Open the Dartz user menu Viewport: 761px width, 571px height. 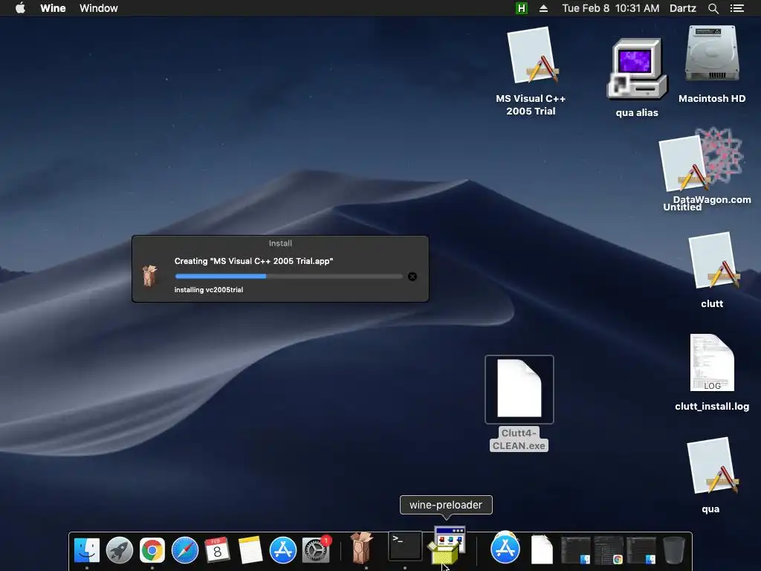point(683,8)
